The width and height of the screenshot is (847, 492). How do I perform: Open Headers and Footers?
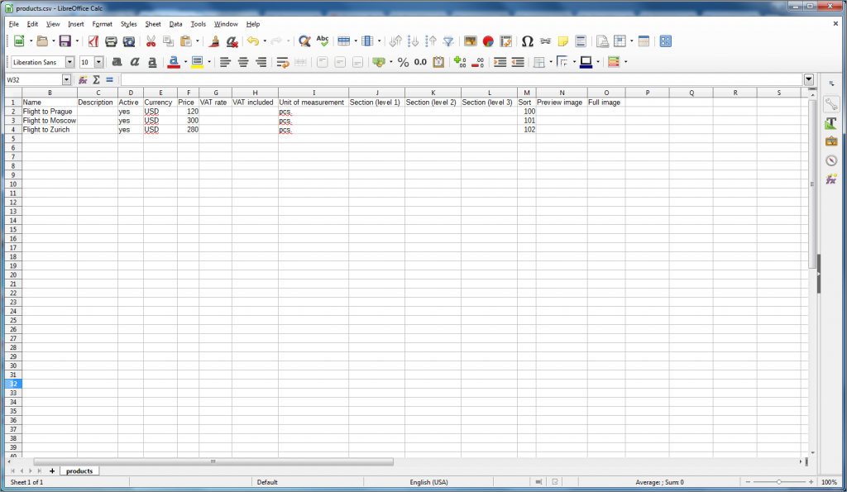click(x=581, y=41)
